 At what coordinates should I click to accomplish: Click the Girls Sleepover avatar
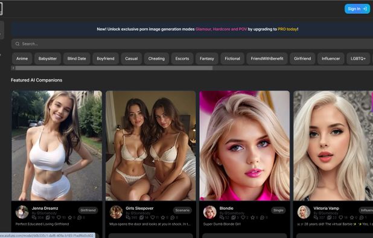[x=116, y=212]
